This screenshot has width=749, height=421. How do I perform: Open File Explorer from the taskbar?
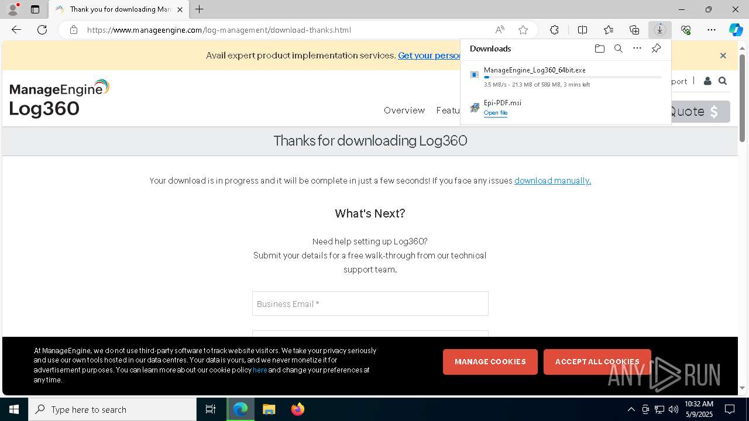click(269, 409)
